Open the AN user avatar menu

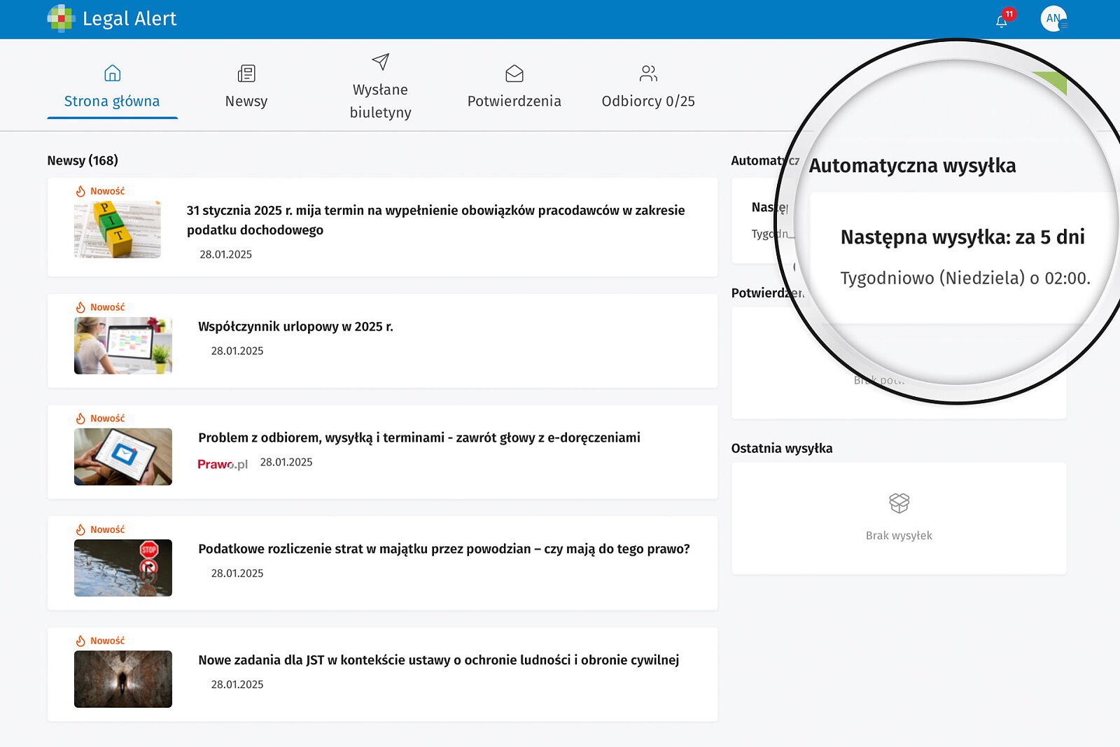point(1053,19)
